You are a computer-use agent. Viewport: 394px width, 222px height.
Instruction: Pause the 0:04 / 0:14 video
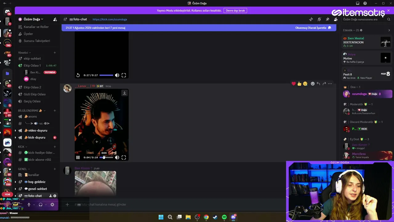point(78,158)
